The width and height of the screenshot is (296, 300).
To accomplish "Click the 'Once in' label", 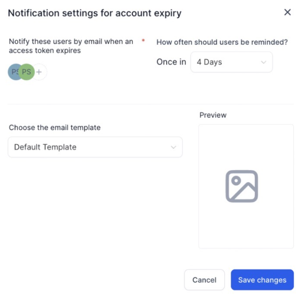I will coord(171,62).
